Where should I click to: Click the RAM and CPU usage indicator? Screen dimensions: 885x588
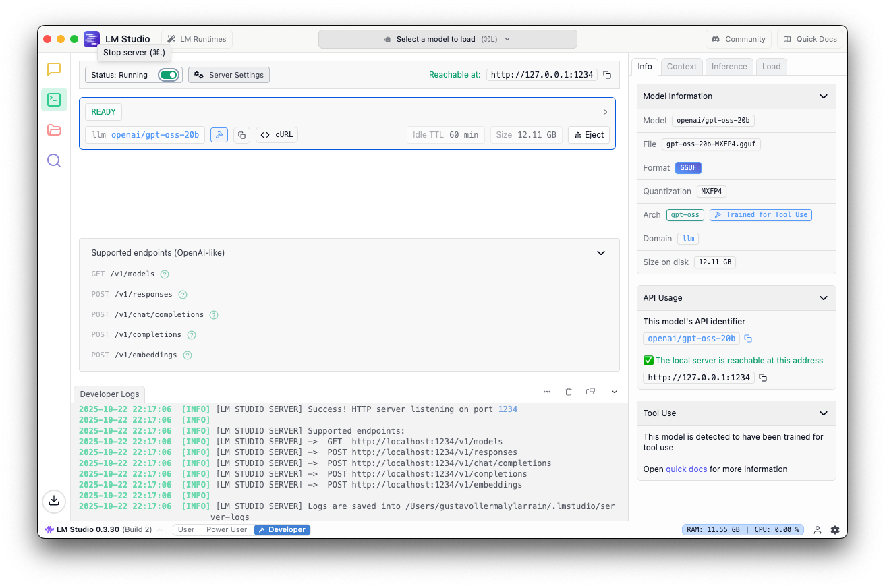click(x=743, y=530)
